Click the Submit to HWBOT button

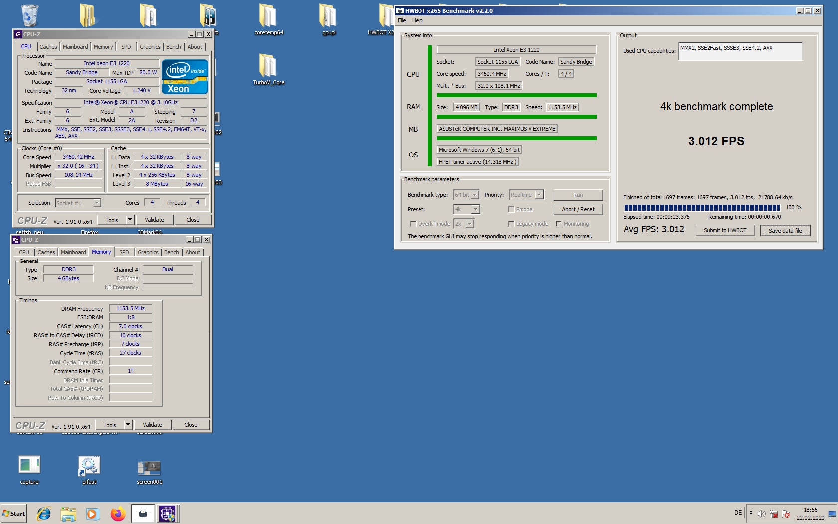[725, 230]
